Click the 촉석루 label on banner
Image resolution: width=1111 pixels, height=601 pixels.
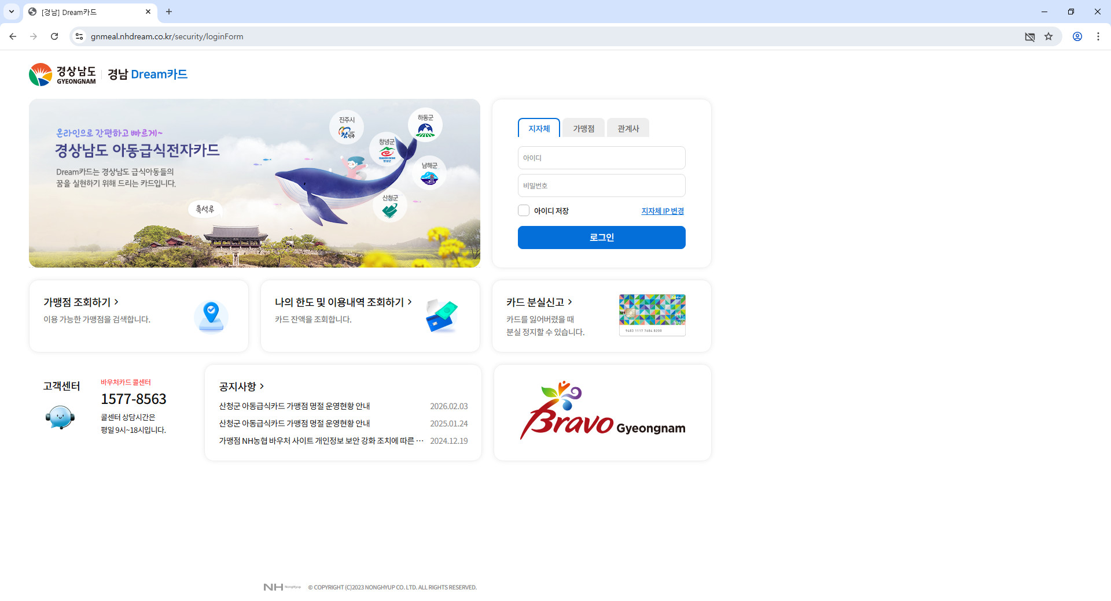pyautogui.click(x=205, y=209)
